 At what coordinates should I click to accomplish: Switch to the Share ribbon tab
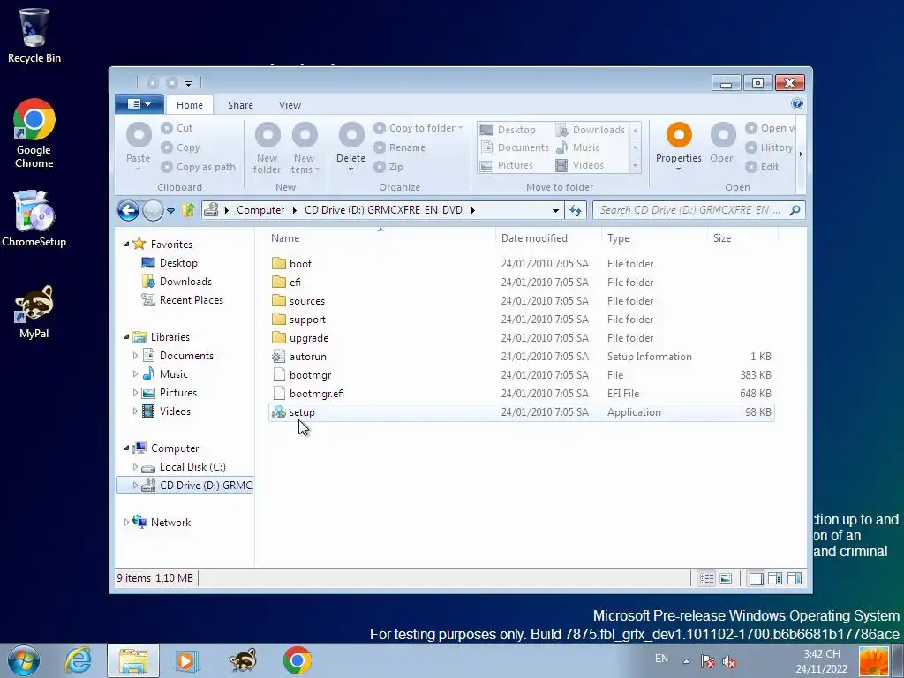point(240,105)
